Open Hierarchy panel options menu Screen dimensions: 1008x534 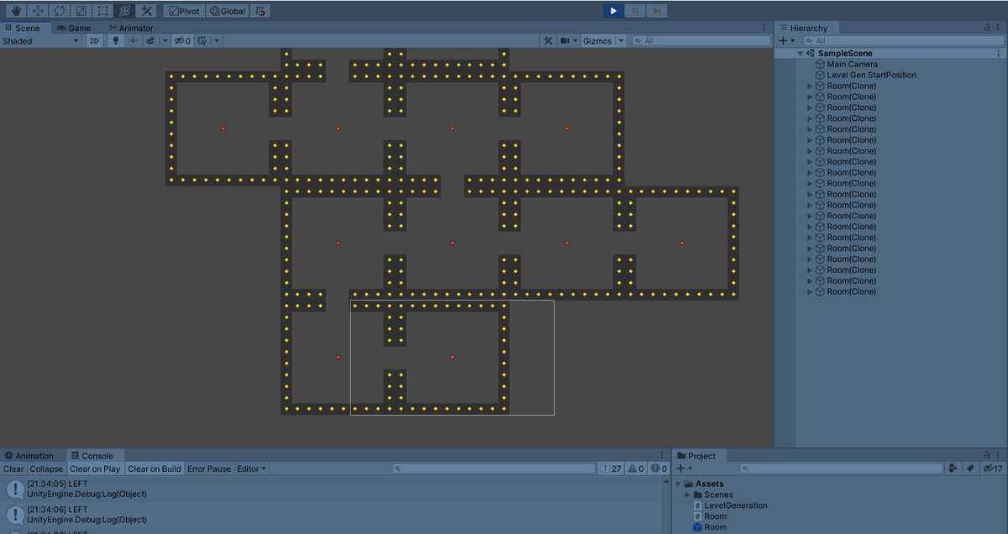pyautogui.click(x=999, y=28)
